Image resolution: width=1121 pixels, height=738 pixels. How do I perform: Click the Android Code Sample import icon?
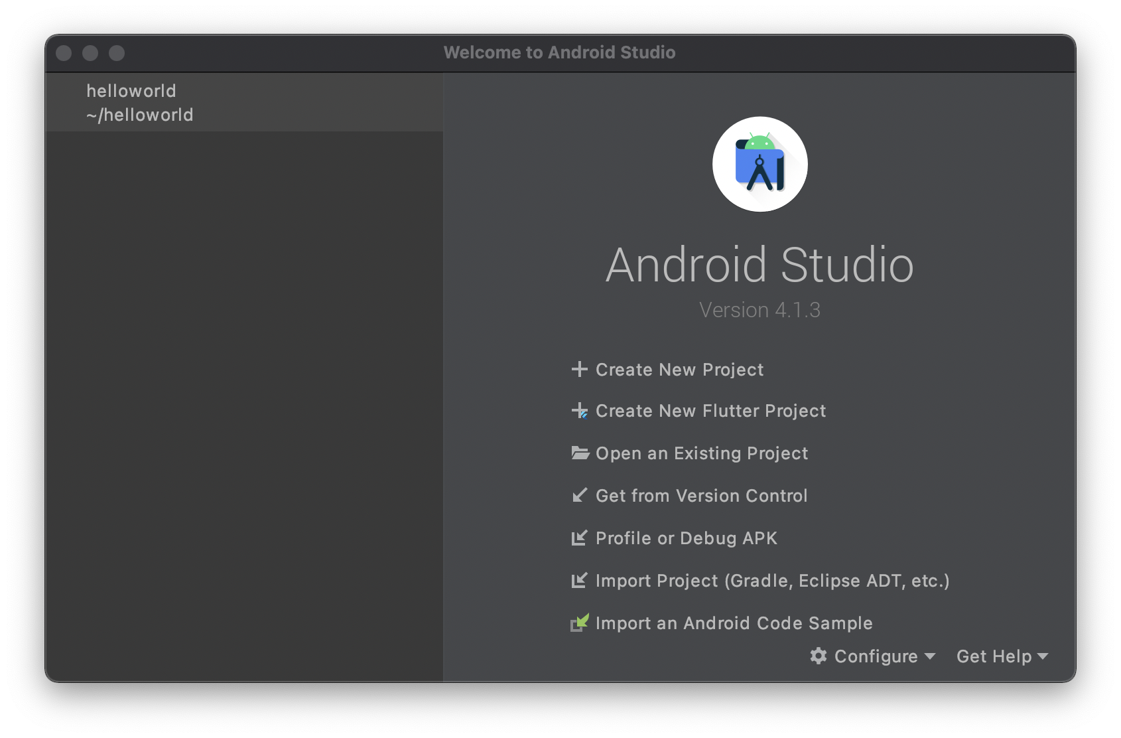[x=581, y=622]
